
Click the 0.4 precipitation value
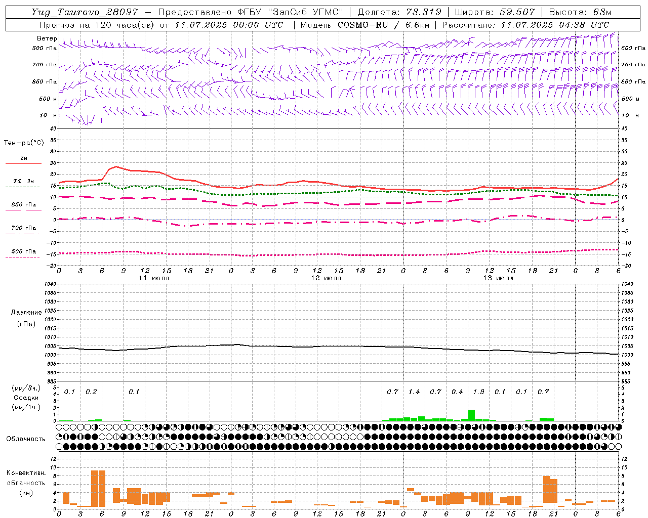pos(457,392)
